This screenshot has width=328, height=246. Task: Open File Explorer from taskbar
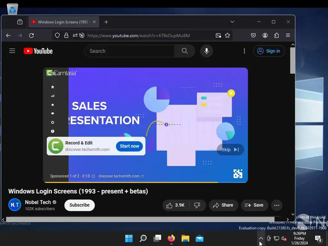pos(185,238)
